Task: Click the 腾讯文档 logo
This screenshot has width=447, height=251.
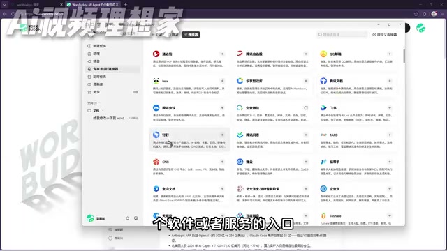Action: tap(323, 81)
